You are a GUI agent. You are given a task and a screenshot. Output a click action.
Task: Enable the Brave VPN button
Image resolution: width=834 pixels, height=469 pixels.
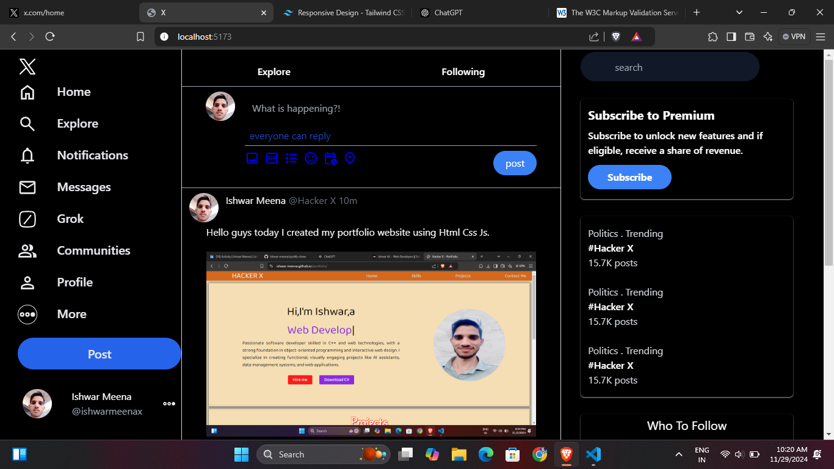click(x=794, y=37)
